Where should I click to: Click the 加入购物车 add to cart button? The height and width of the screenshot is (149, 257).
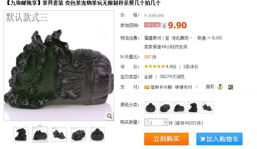point(219,139)
